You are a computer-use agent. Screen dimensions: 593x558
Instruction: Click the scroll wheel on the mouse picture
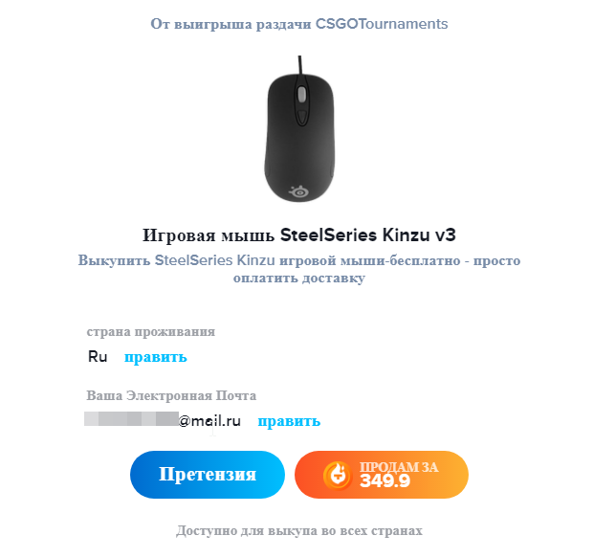pyautogui.click(x=301, y=94)
